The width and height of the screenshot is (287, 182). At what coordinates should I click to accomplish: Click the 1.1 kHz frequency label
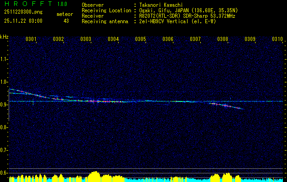click(4, 59)
